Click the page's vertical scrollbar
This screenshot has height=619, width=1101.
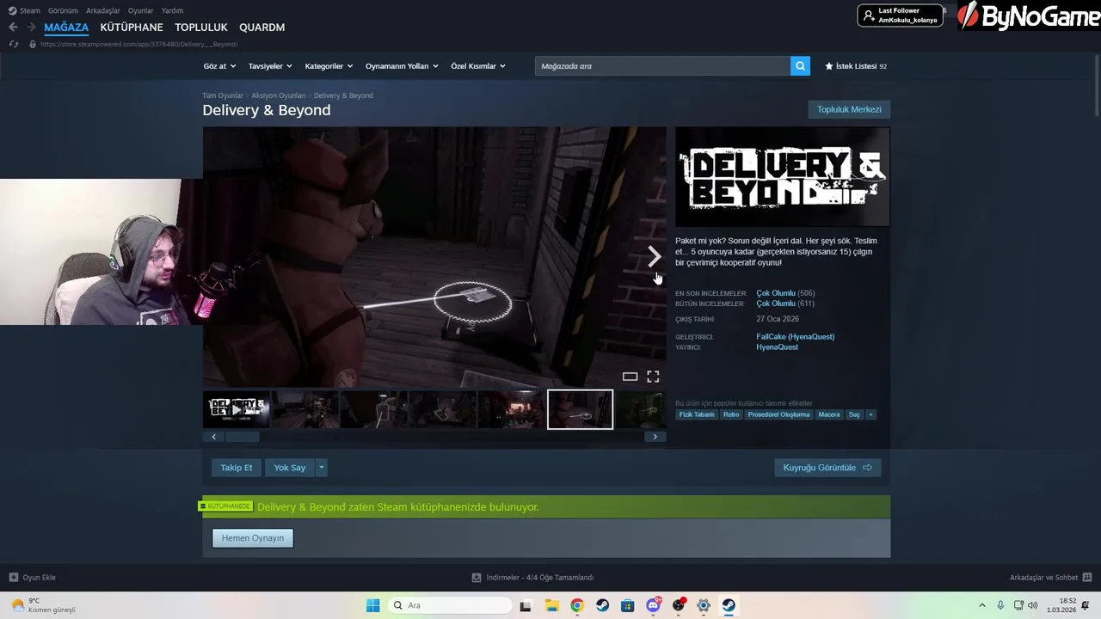(1097, 86)
